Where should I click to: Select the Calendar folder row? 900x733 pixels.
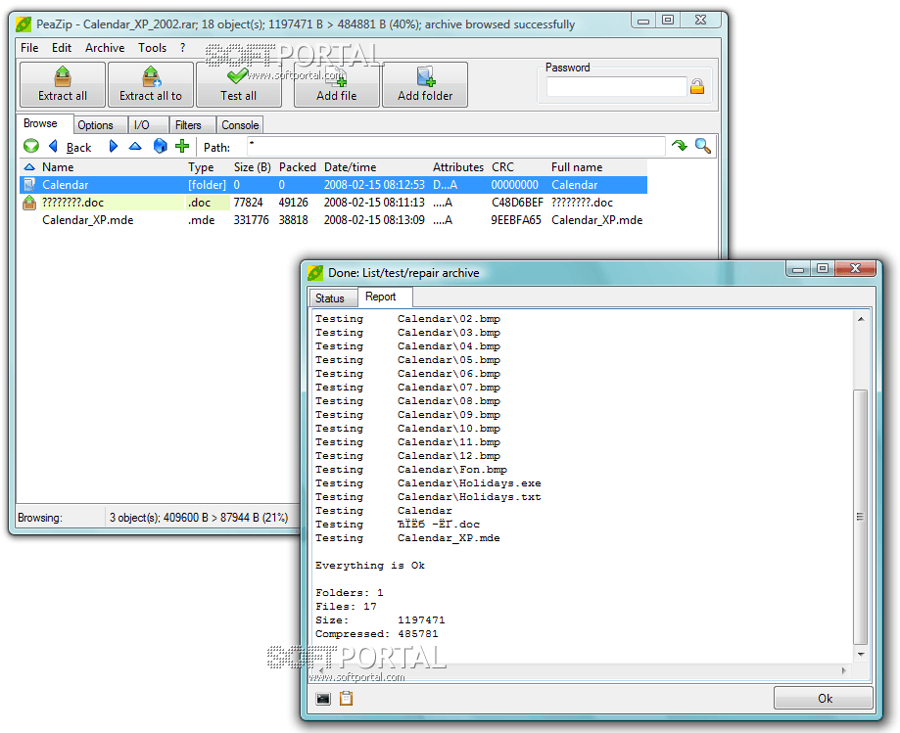pos(334,185)
